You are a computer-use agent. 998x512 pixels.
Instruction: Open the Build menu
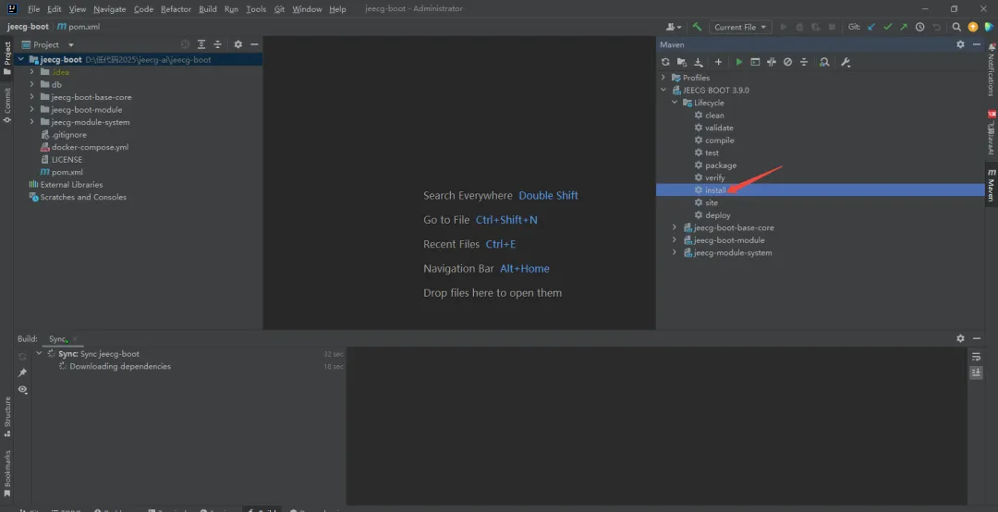click(x=208, y=9)
